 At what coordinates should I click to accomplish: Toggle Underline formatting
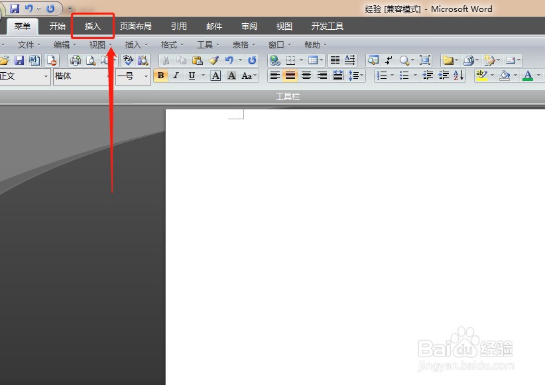(x=192, y=76)
